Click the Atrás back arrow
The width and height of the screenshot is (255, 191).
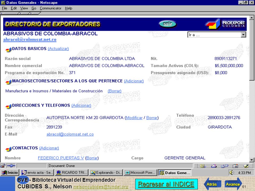(212, 184)
